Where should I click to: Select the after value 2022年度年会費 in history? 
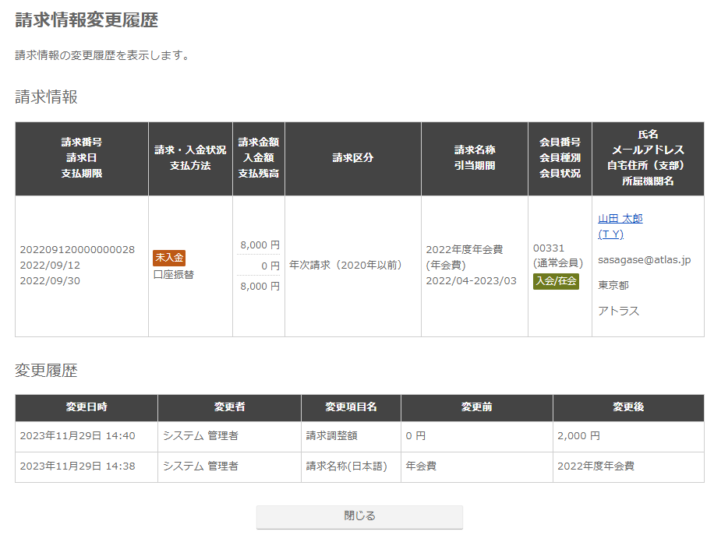596,466
